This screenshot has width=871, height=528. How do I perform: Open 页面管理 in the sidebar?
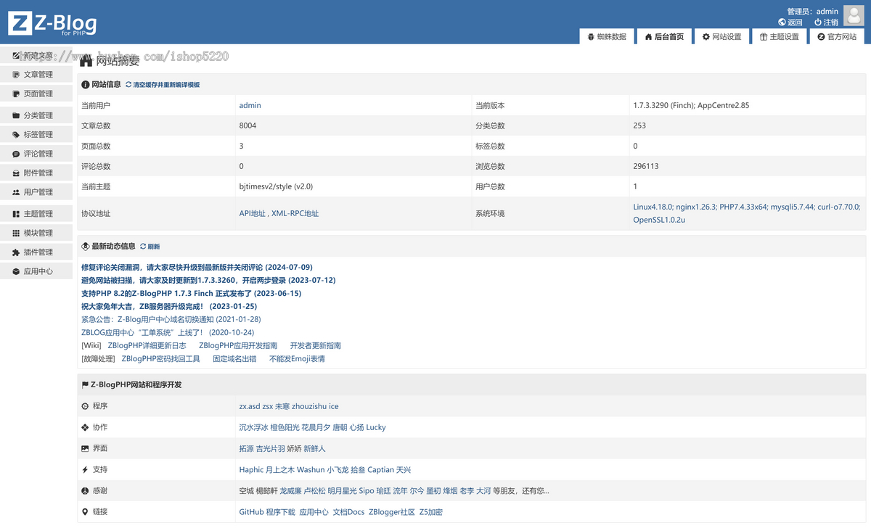pos(36,94)
